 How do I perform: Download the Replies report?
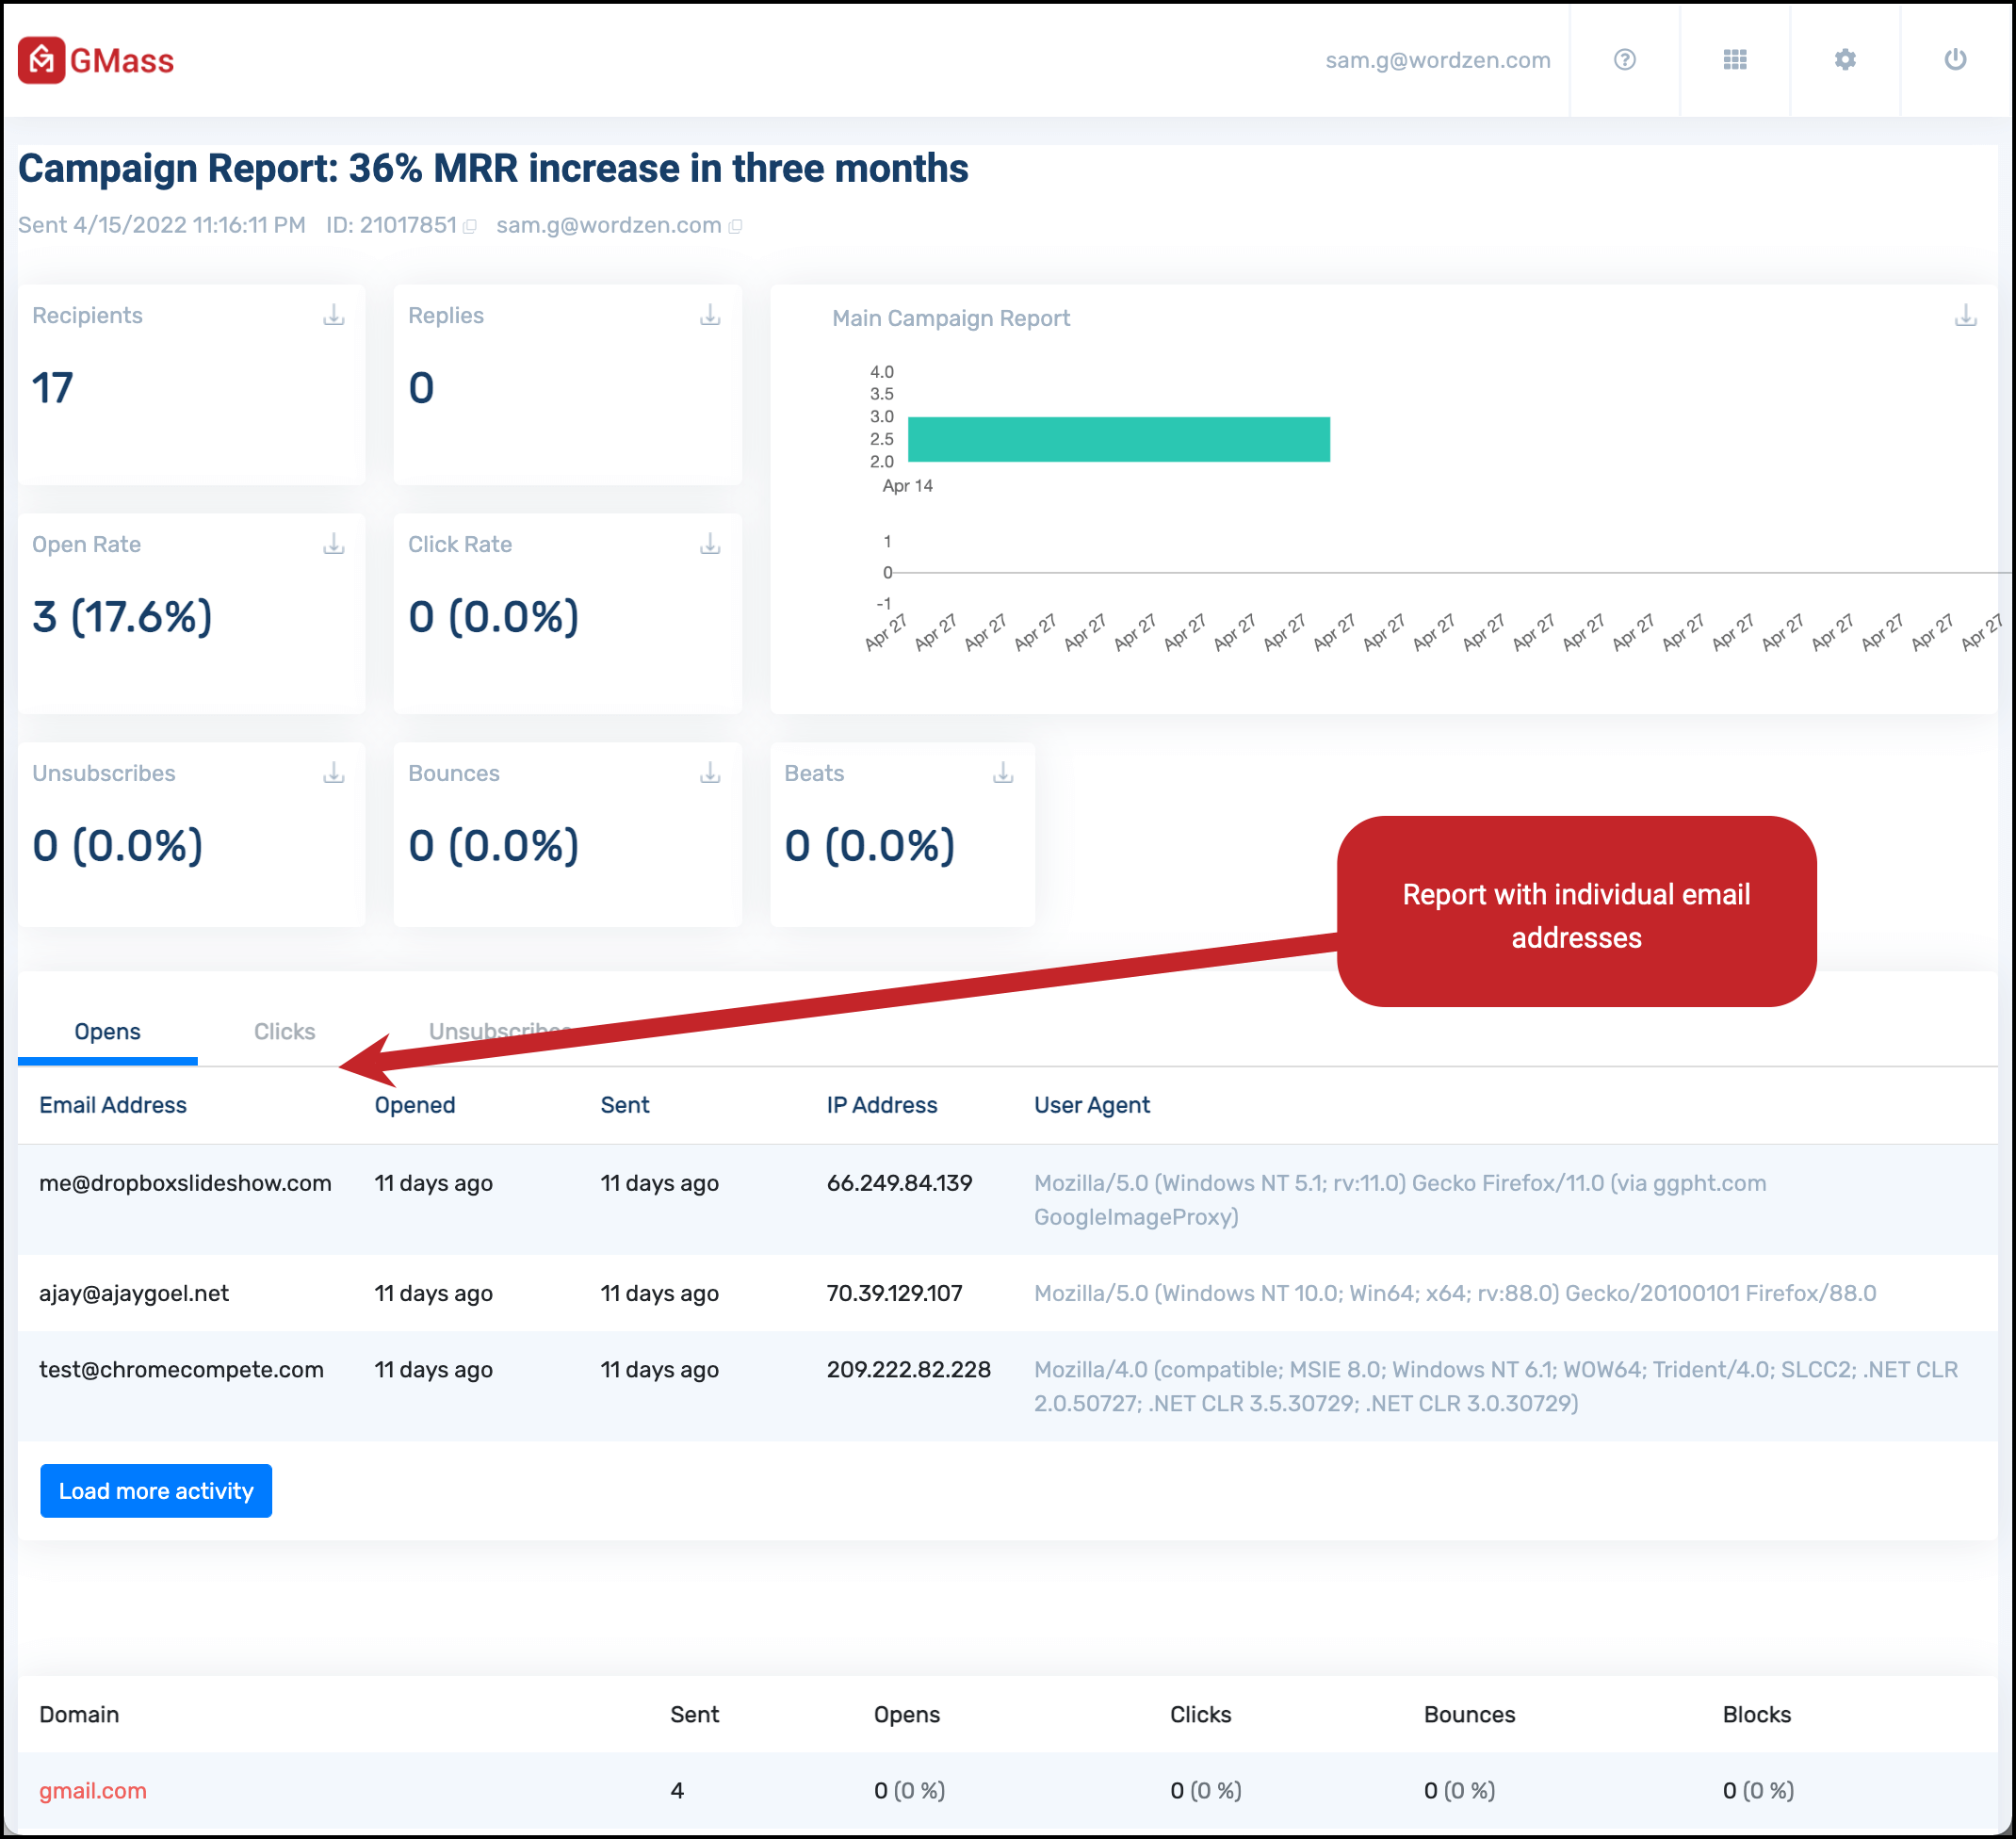[710, 316]
